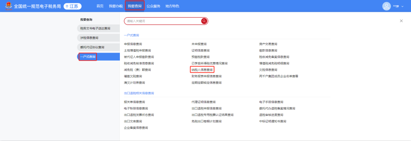Close the query panel with X
Screen dimensions: 411x141
(x=401, y=21)
